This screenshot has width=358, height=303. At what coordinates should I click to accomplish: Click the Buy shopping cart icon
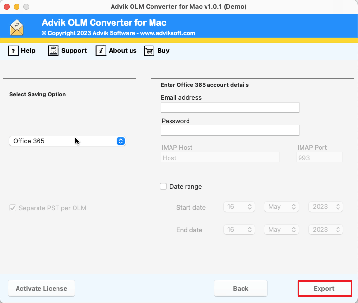(x=149, y=51)
